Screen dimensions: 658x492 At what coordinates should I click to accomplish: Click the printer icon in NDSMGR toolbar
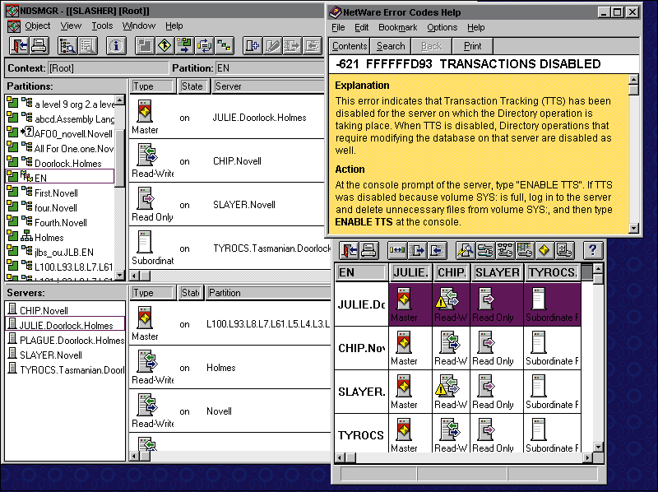tap(39, 46)
